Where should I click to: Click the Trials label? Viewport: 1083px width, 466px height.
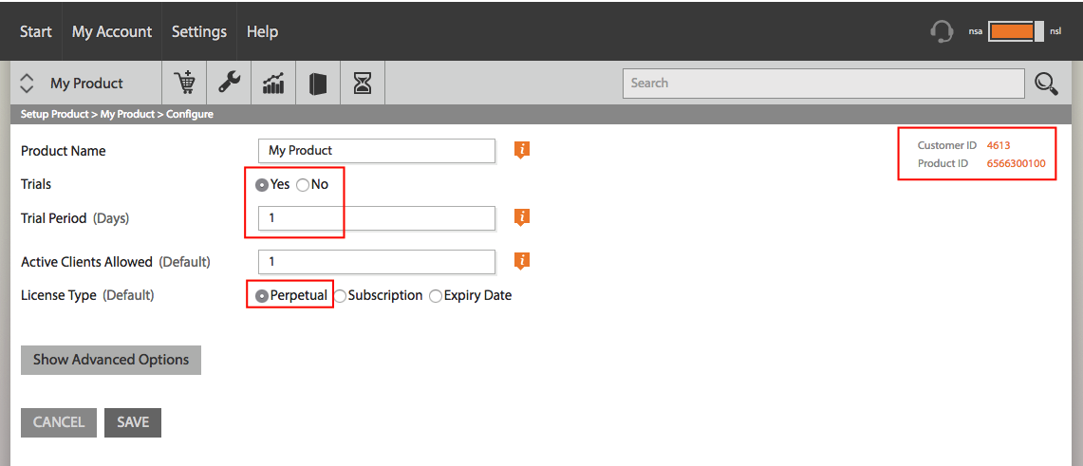36,184
